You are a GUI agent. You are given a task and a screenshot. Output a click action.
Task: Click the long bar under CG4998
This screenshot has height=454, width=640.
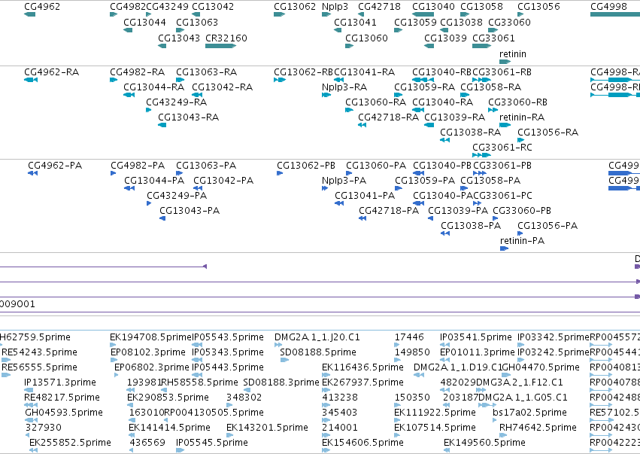615,14
